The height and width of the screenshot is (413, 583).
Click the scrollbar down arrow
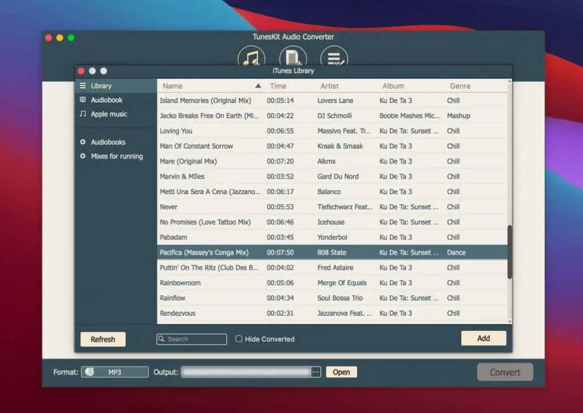click(x=510, y=321)
